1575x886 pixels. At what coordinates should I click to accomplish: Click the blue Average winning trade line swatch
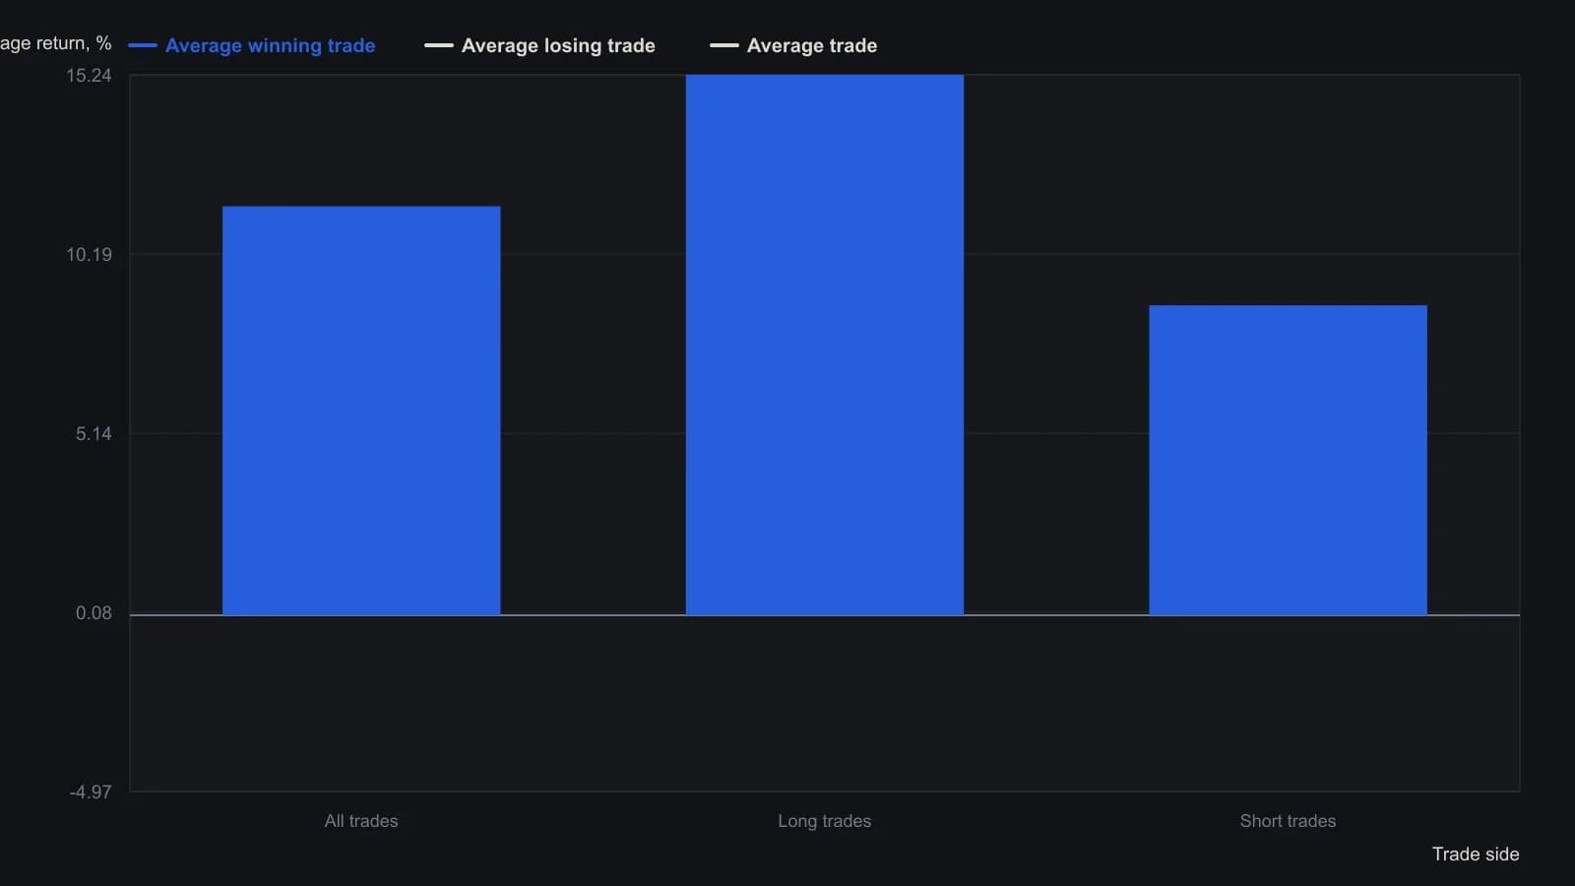click(x=143, y=45)
